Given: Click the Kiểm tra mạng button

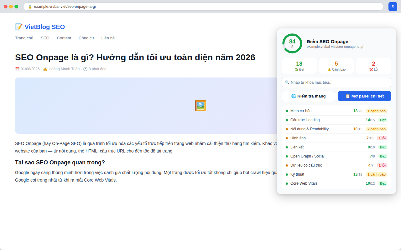Looking at the screenshot, I should click(x=308, y=96).
